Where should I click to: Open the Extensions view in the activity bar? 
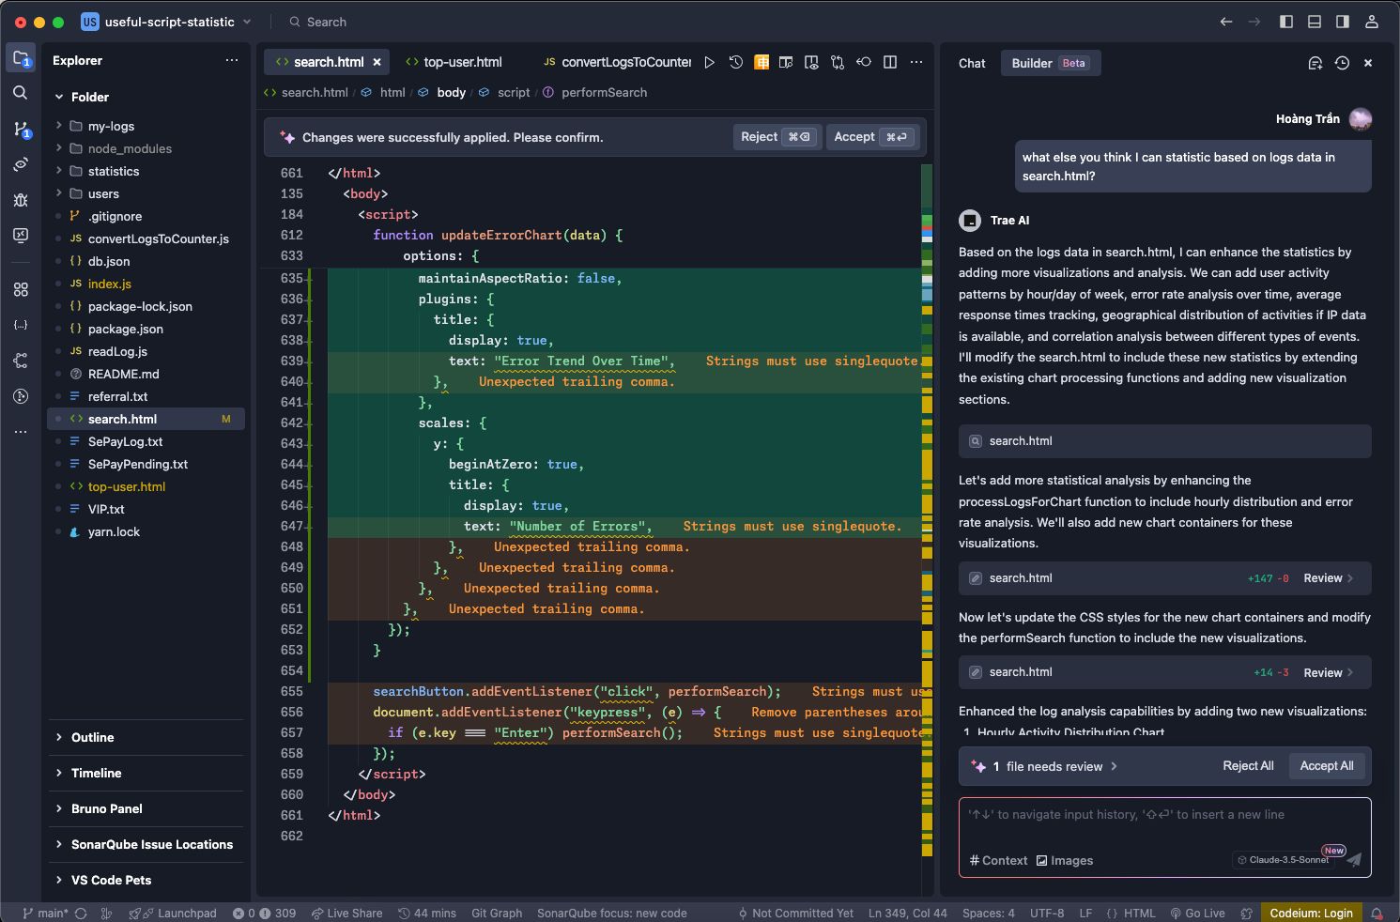pyautogui.click(x=21, y=289)
